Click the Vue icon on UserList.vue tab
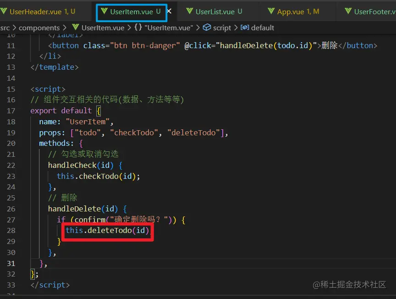Viewport: 396px width, 299px height. pos(190,11)
